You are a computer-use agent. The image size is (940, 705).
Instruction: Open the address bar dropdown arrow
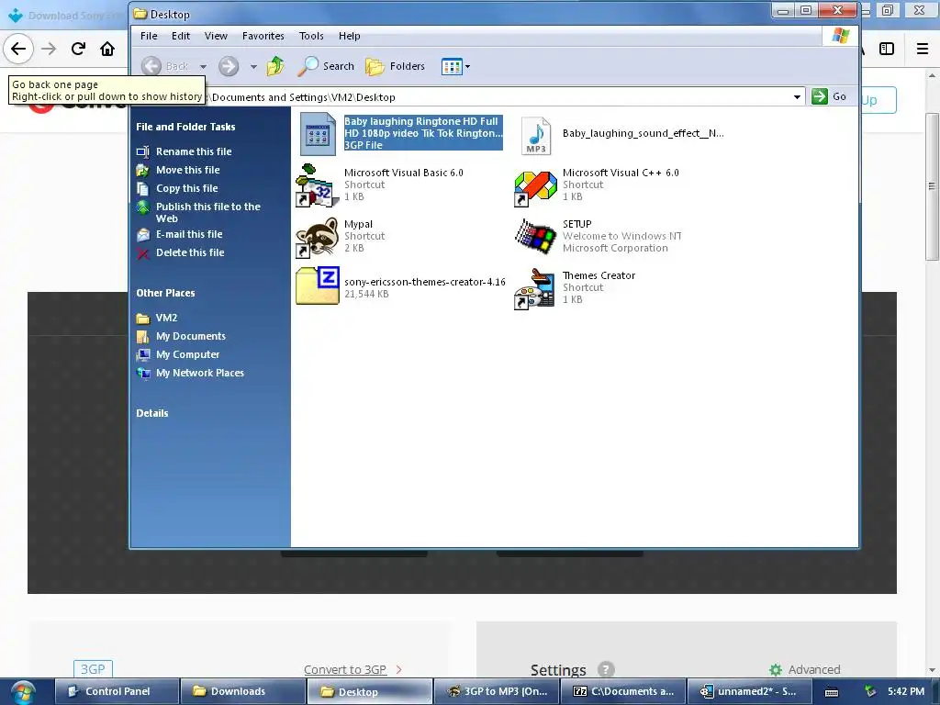[x=797, y=97]
